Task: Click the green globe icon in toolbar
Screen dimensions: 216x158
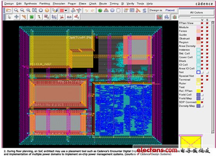Action: (100, 11)
